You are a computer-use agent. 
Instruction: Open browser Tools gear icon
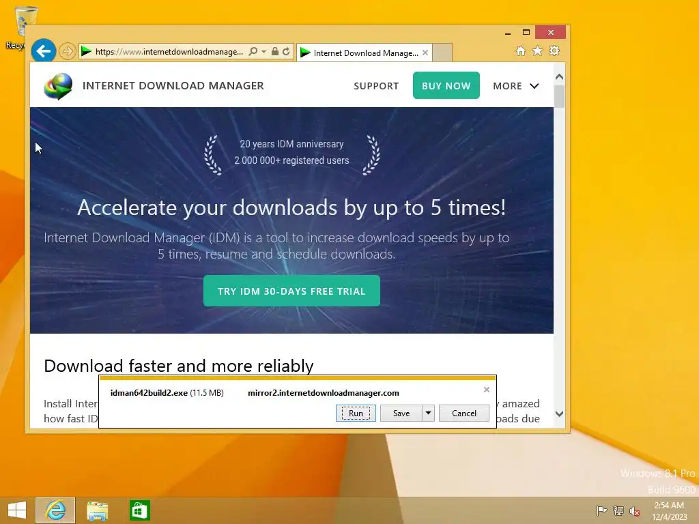554,50
